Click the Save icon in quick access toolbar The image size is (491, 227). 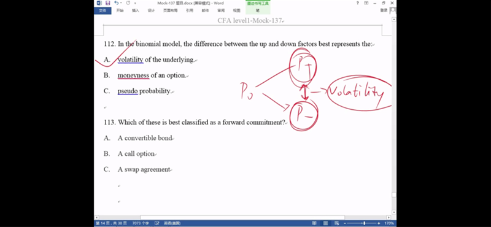click(108, 3)
